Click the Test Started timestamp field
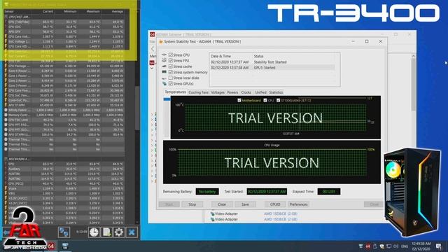448x252 pixels. pyautogui.click(x=267, y=191)
